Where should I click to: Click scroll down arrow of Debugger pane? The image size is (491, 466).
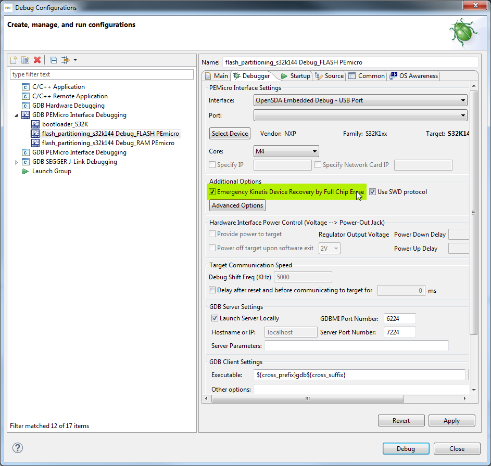[x=473, y=390]
